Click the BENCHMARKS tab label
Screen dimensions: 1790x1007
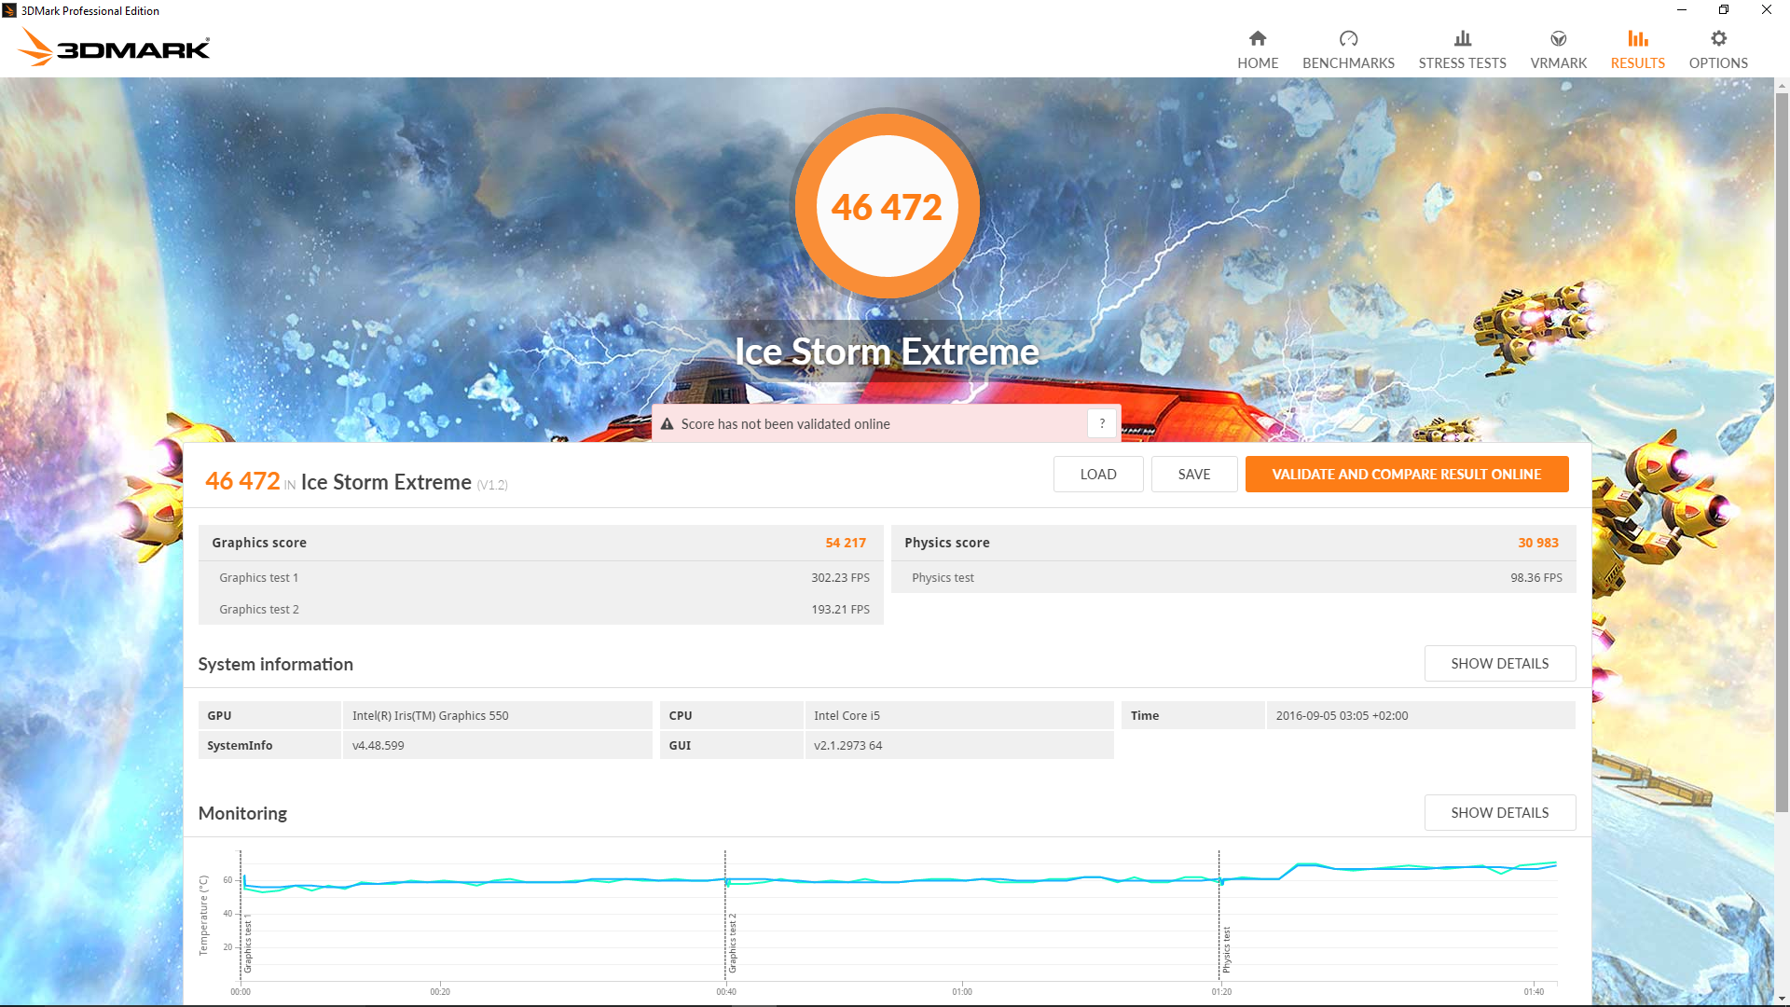tap(1348, 63)
